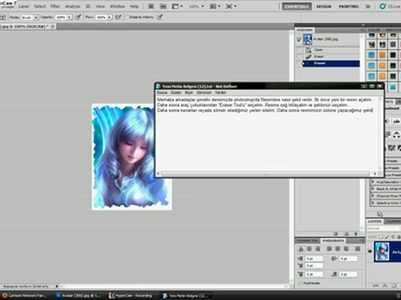The height and width of the screenshot is (300, 401).
Task: Open the View Extras dropdown
Action: click(177, 6)
